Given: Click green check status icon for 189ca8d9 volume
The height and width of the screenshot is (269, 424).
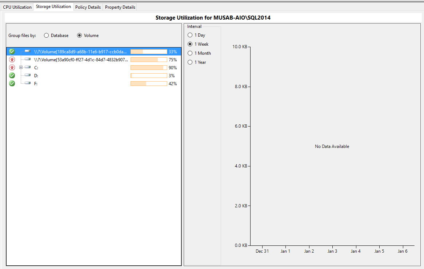Looking at the screenshot, I should (x=12, y=51).
